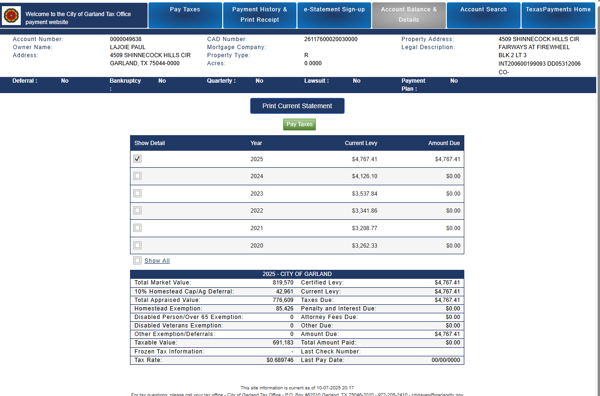Image resolution: width=600 pixels, height=396 pixels.
Task: Check the 2024 show detail checkbox
Action: 137,176
